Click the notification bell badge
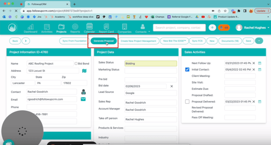Image resolution: width=271 pixels, height=145 pixels. (x=224, y=27)
